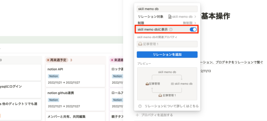The width and height of the screenshot is (267, 121).
Task: Click the page icon next to skill memo db
Action: pos(170,17)
